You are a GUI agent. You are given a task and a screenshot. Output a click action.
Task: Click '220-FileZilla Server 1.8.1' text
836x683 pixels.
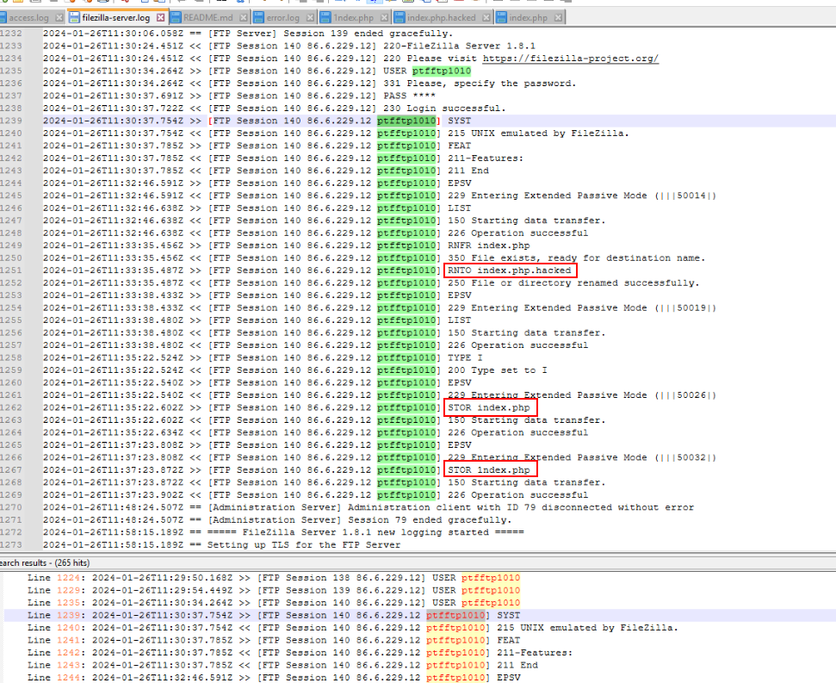click(x=460, y=46)
